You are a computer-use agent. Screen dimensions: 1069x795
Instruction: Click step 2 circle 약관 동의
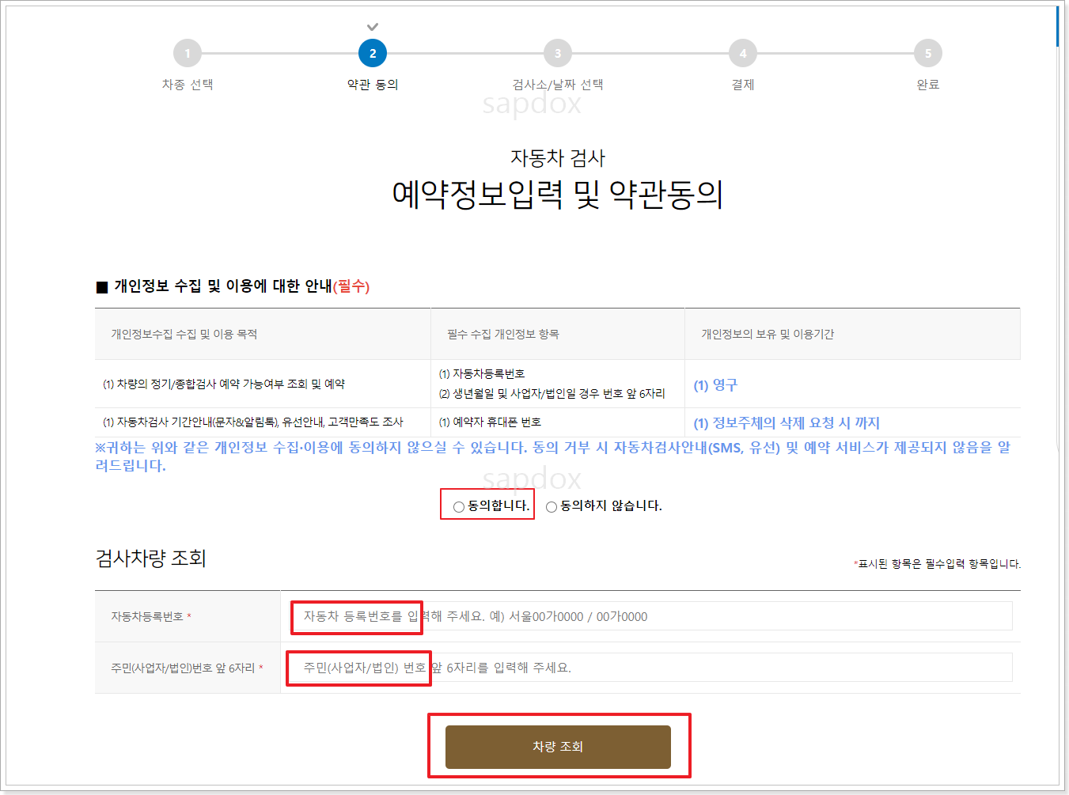(373, 54)
